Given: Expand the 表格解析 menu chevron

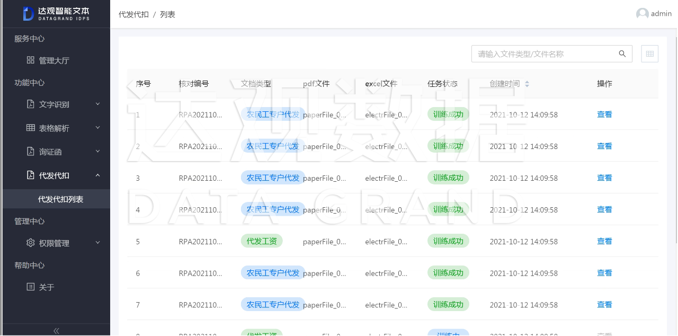Looking at the screenshot, I should [x=98, y=128].
